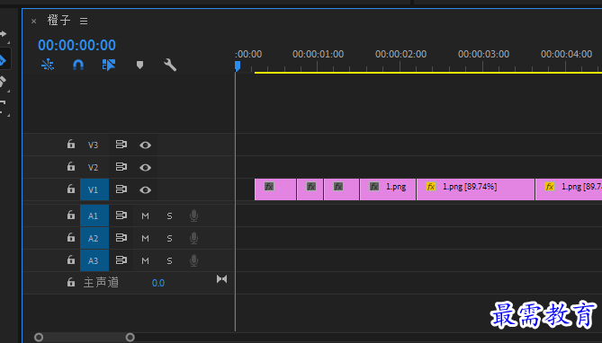This screenshot has width=602, height=343.
Task: Click the blue playhead marker
Action: click(x=238, y=66)
